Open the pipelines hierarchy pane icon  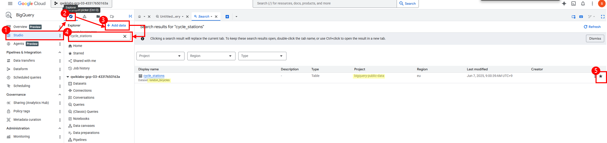84,16
